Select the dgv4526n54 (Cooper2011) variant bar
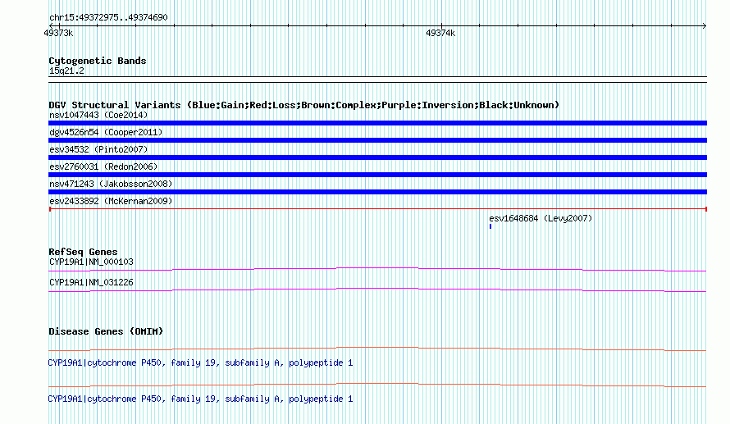The height and width of the screenshot is (424, 730). click(377, 140)
